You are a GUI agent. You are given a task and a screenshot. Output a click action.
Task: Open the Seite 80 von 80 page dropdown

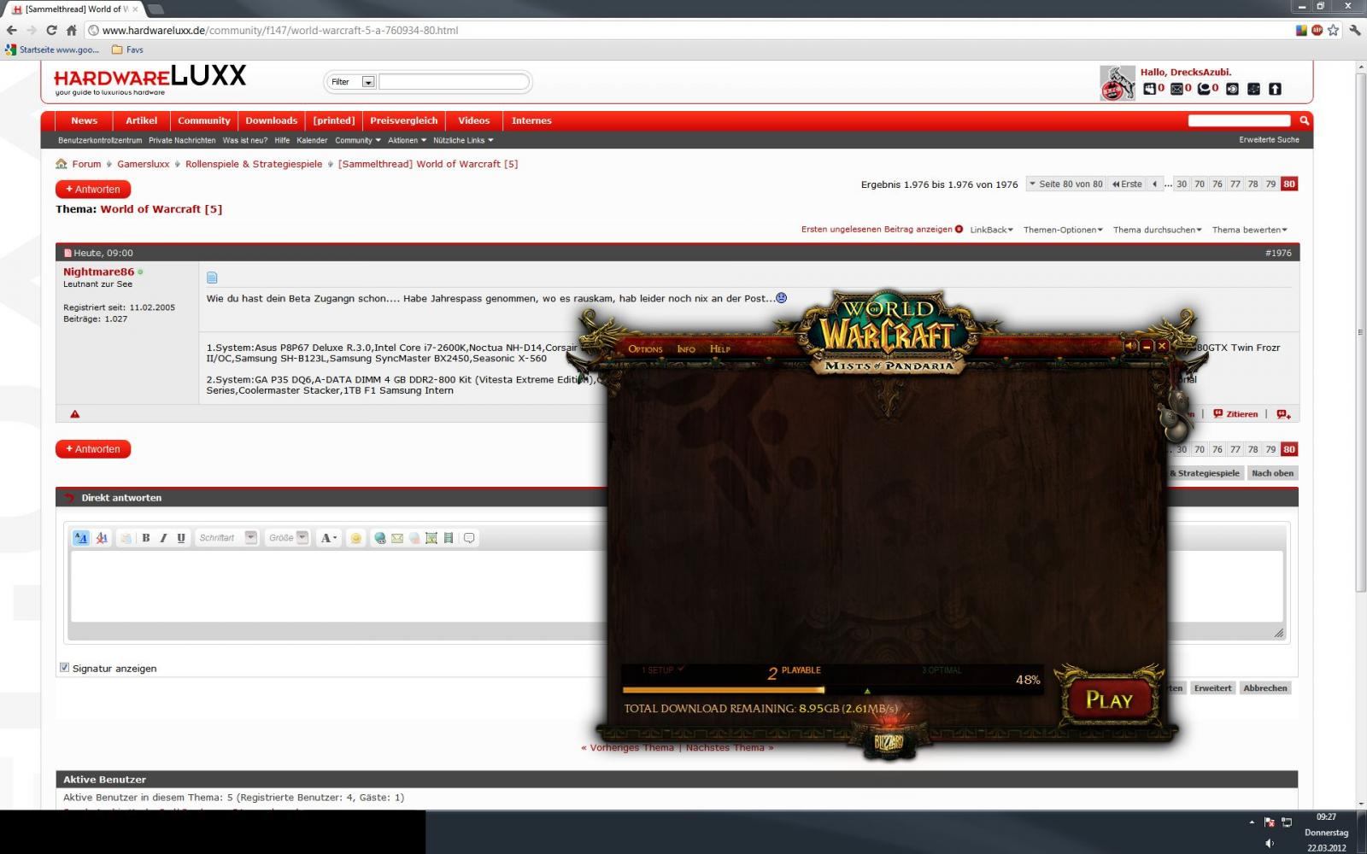click(1065, 184)
